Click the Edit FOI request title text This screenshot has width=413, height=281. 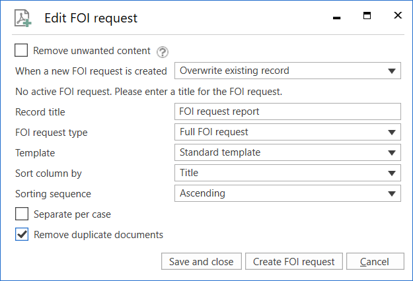[91, 18]
